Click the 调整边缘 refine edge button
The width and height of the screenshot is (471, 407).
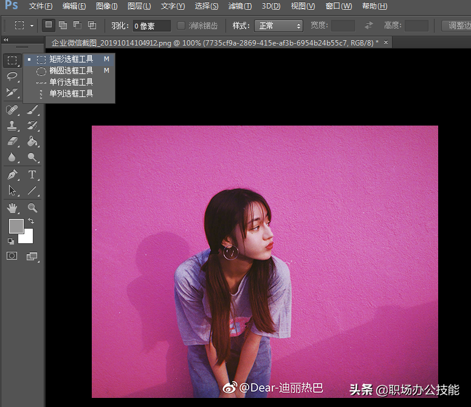(456, 25)
